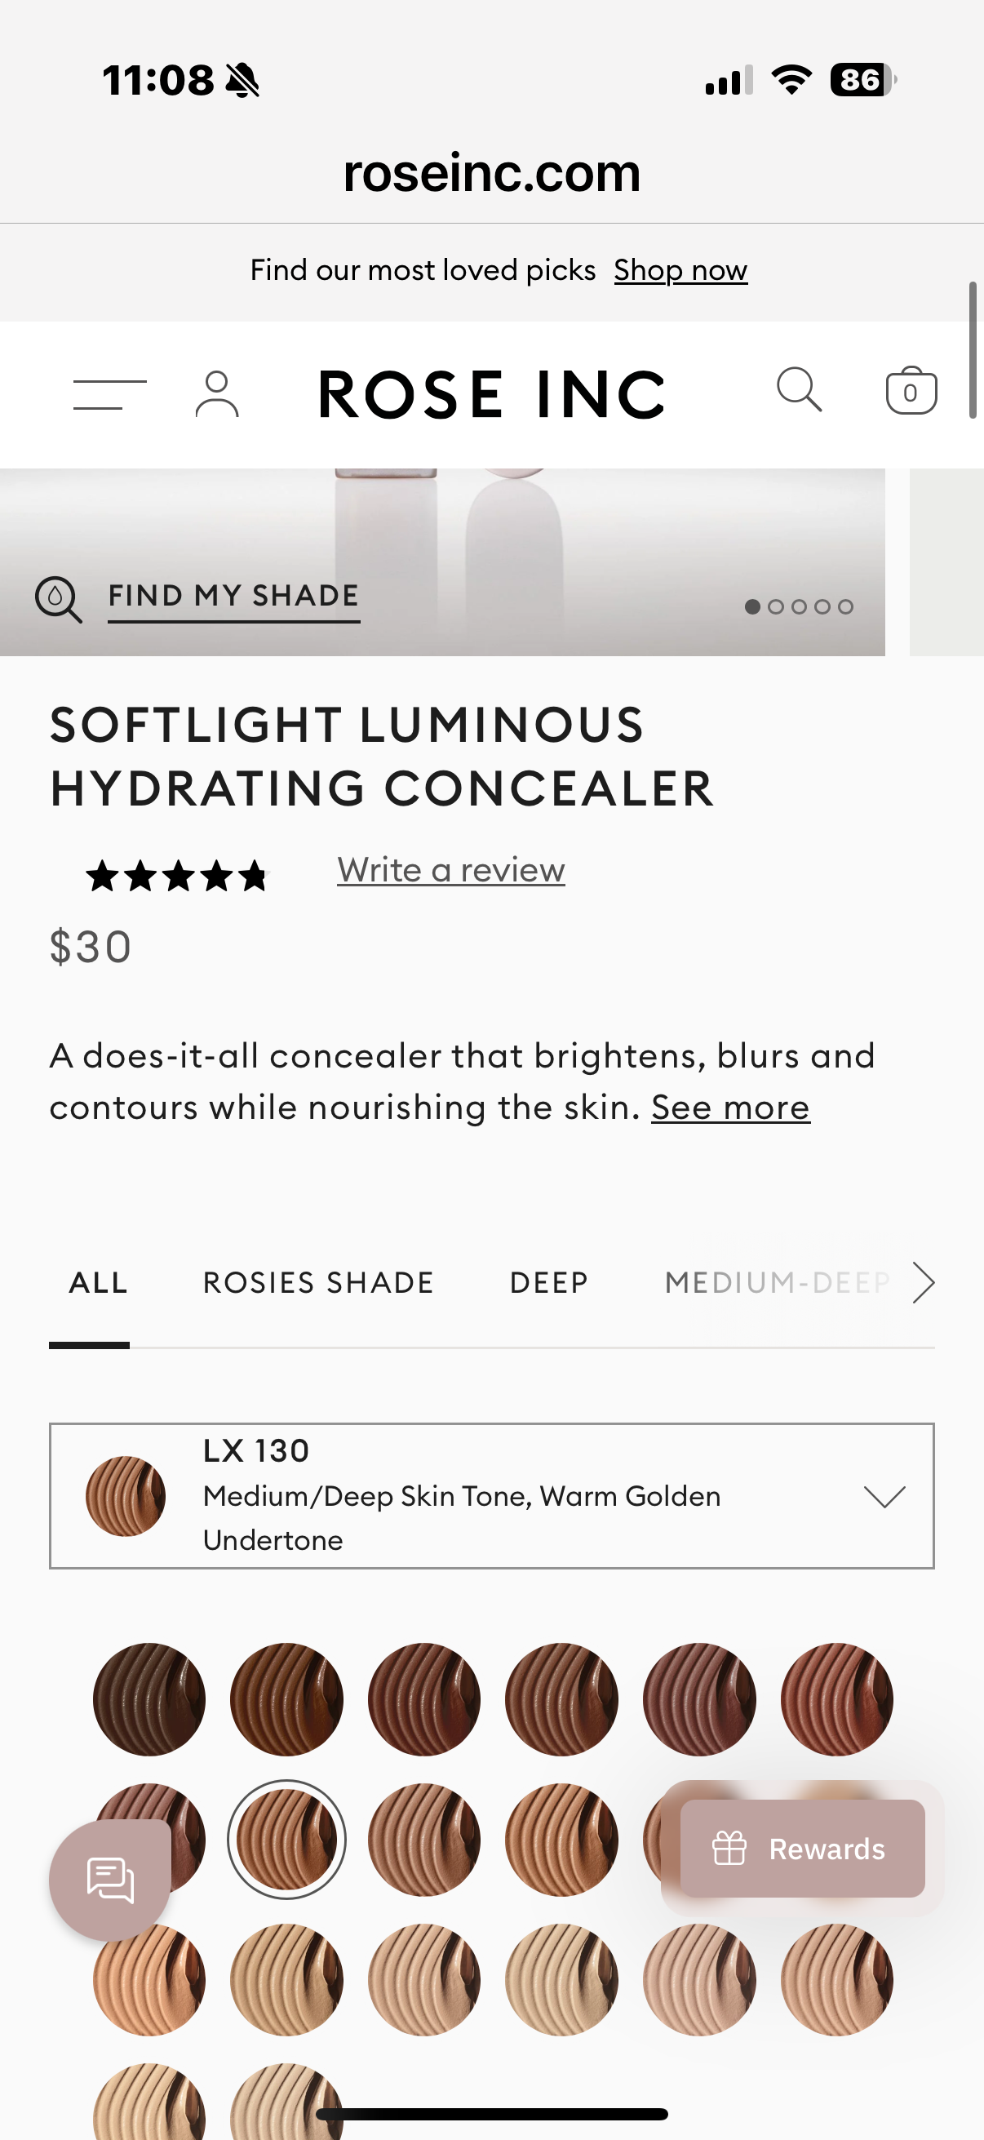Expand description with See more
The width and height of the screenshot is (984, 2140).
click(x=730, y=1108)
